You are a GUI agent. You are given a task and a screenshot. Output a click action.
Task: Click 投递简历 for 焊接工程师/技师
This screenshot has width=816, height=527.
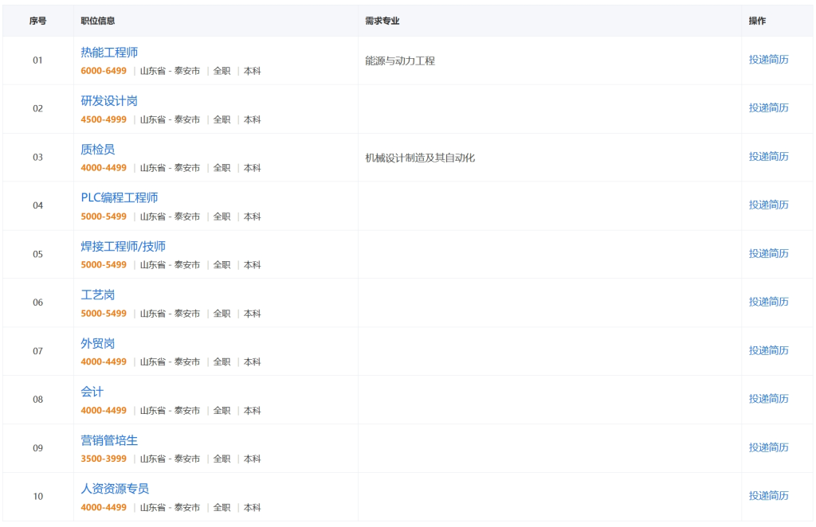coord(769,254)
